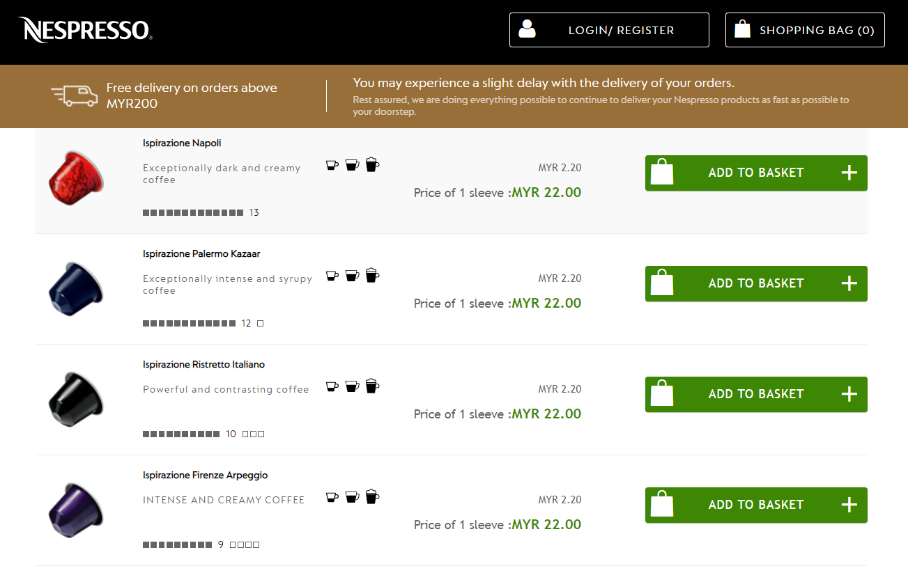The height and width of the screenshot is (566, 908).
Task: Open the Ispirazione Palermo Kazaar product name
Action: [201, 253]
